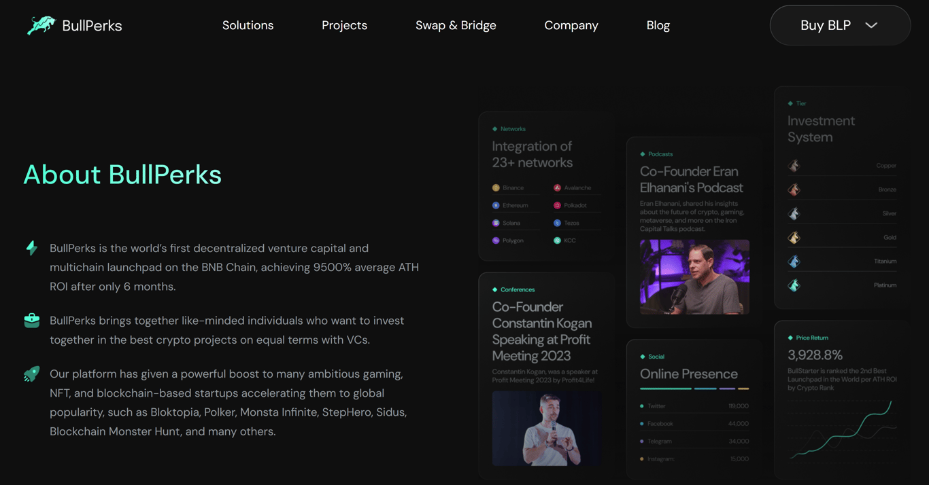Click the green Online Presence bar segment
This screenshot has height=485, width=929.
coord(666,389)
